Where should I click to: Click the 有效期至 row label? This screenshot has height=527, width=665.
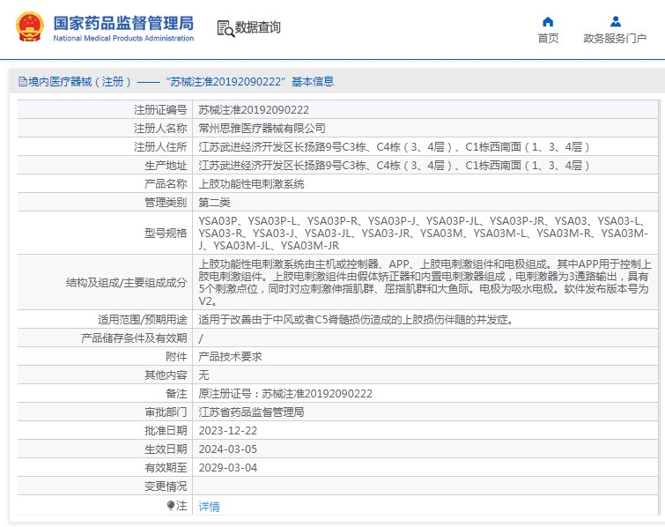166,468
